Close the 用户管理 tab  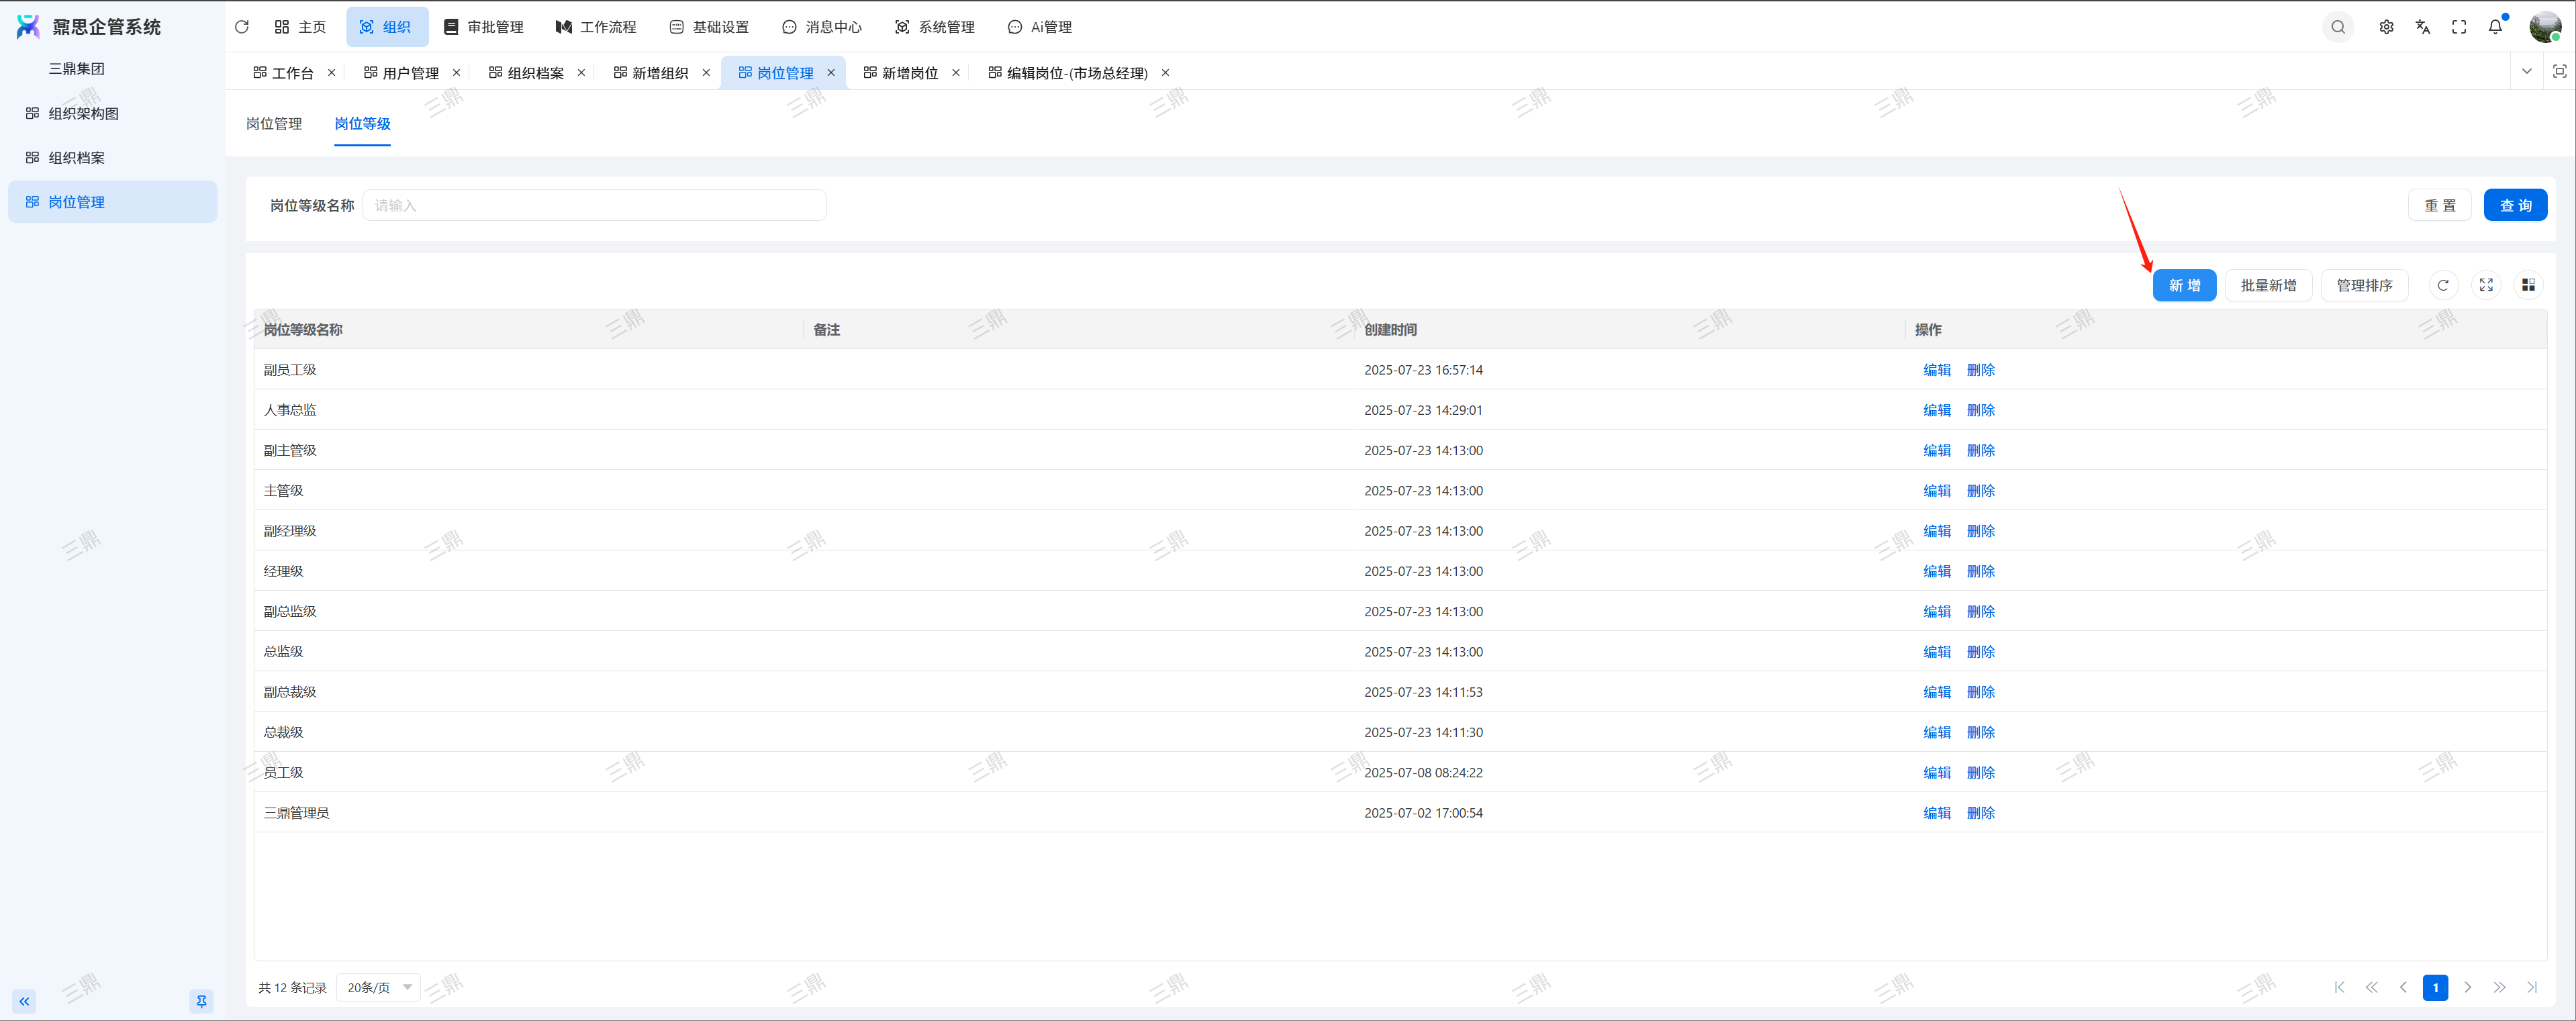click(456, 72)
